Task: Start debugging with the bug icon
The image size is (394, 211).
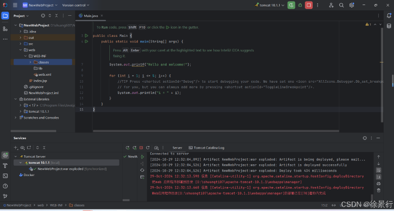Action: point(300,5)
